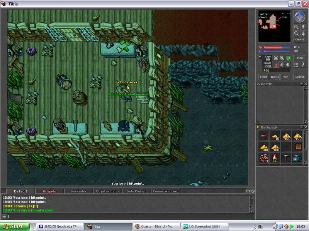Viewport: 309px width, 231px height.
Task: Select stand while fighting mode
Action: coord(276,65)
